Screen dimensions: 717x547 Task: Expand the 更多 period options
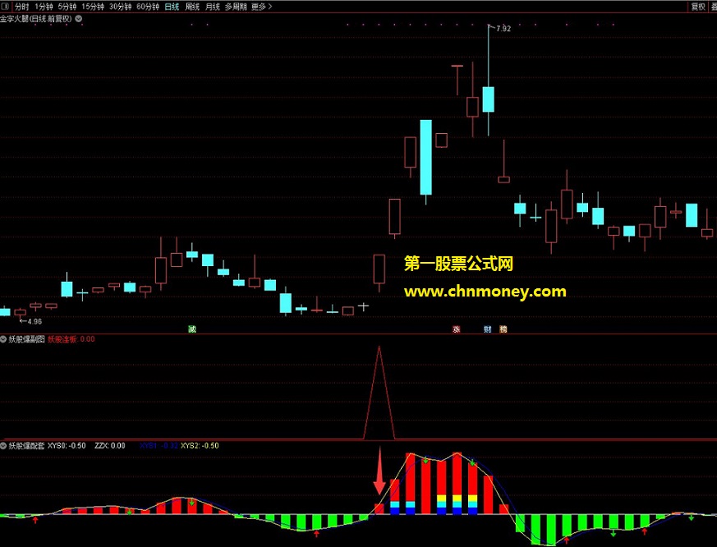(261, 7)
